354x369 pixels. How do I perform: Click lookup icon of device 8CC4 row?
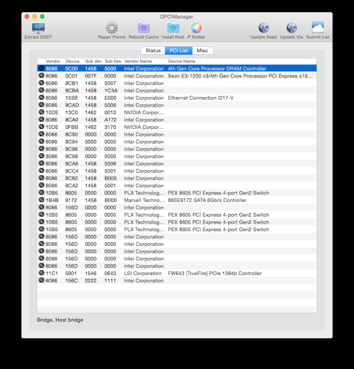tap(41, 171)
